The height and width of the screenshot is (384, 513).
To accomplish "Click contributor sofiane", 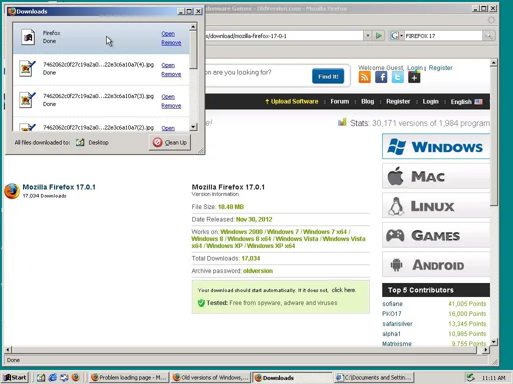I will pos(392,304).
